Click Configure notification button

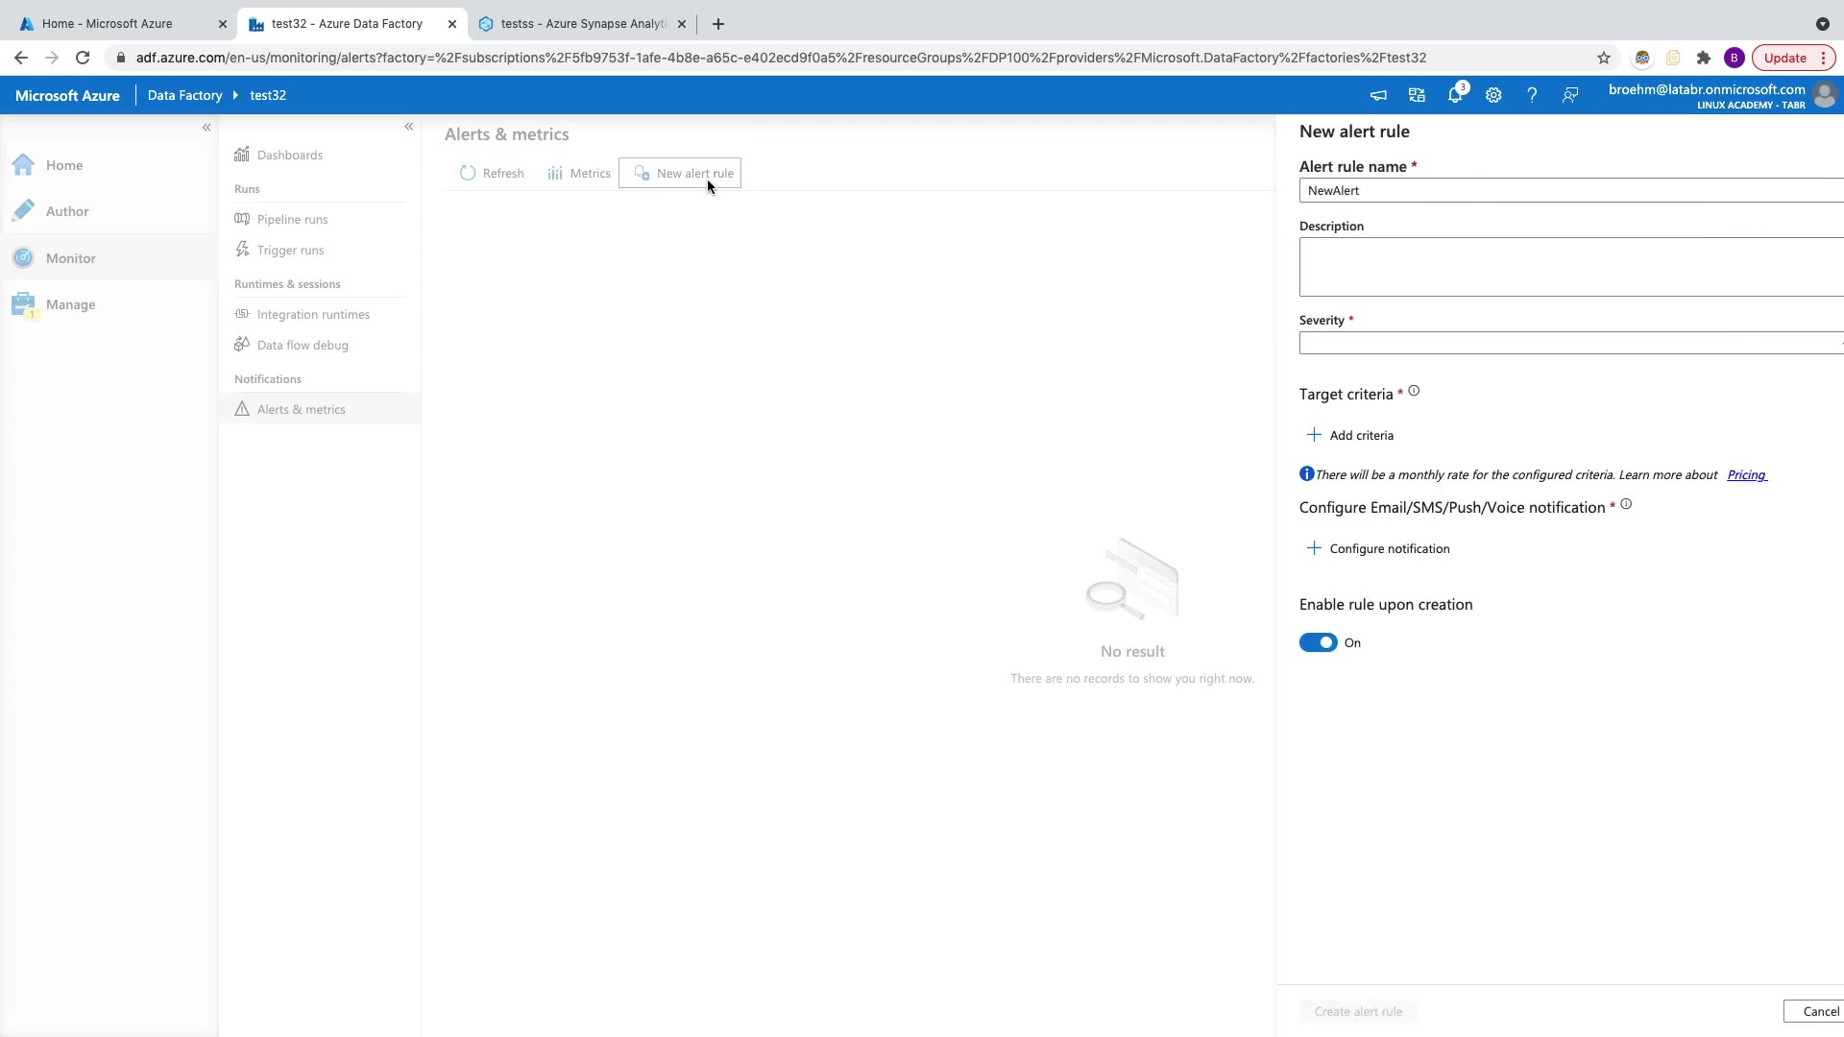point(1378,549)
